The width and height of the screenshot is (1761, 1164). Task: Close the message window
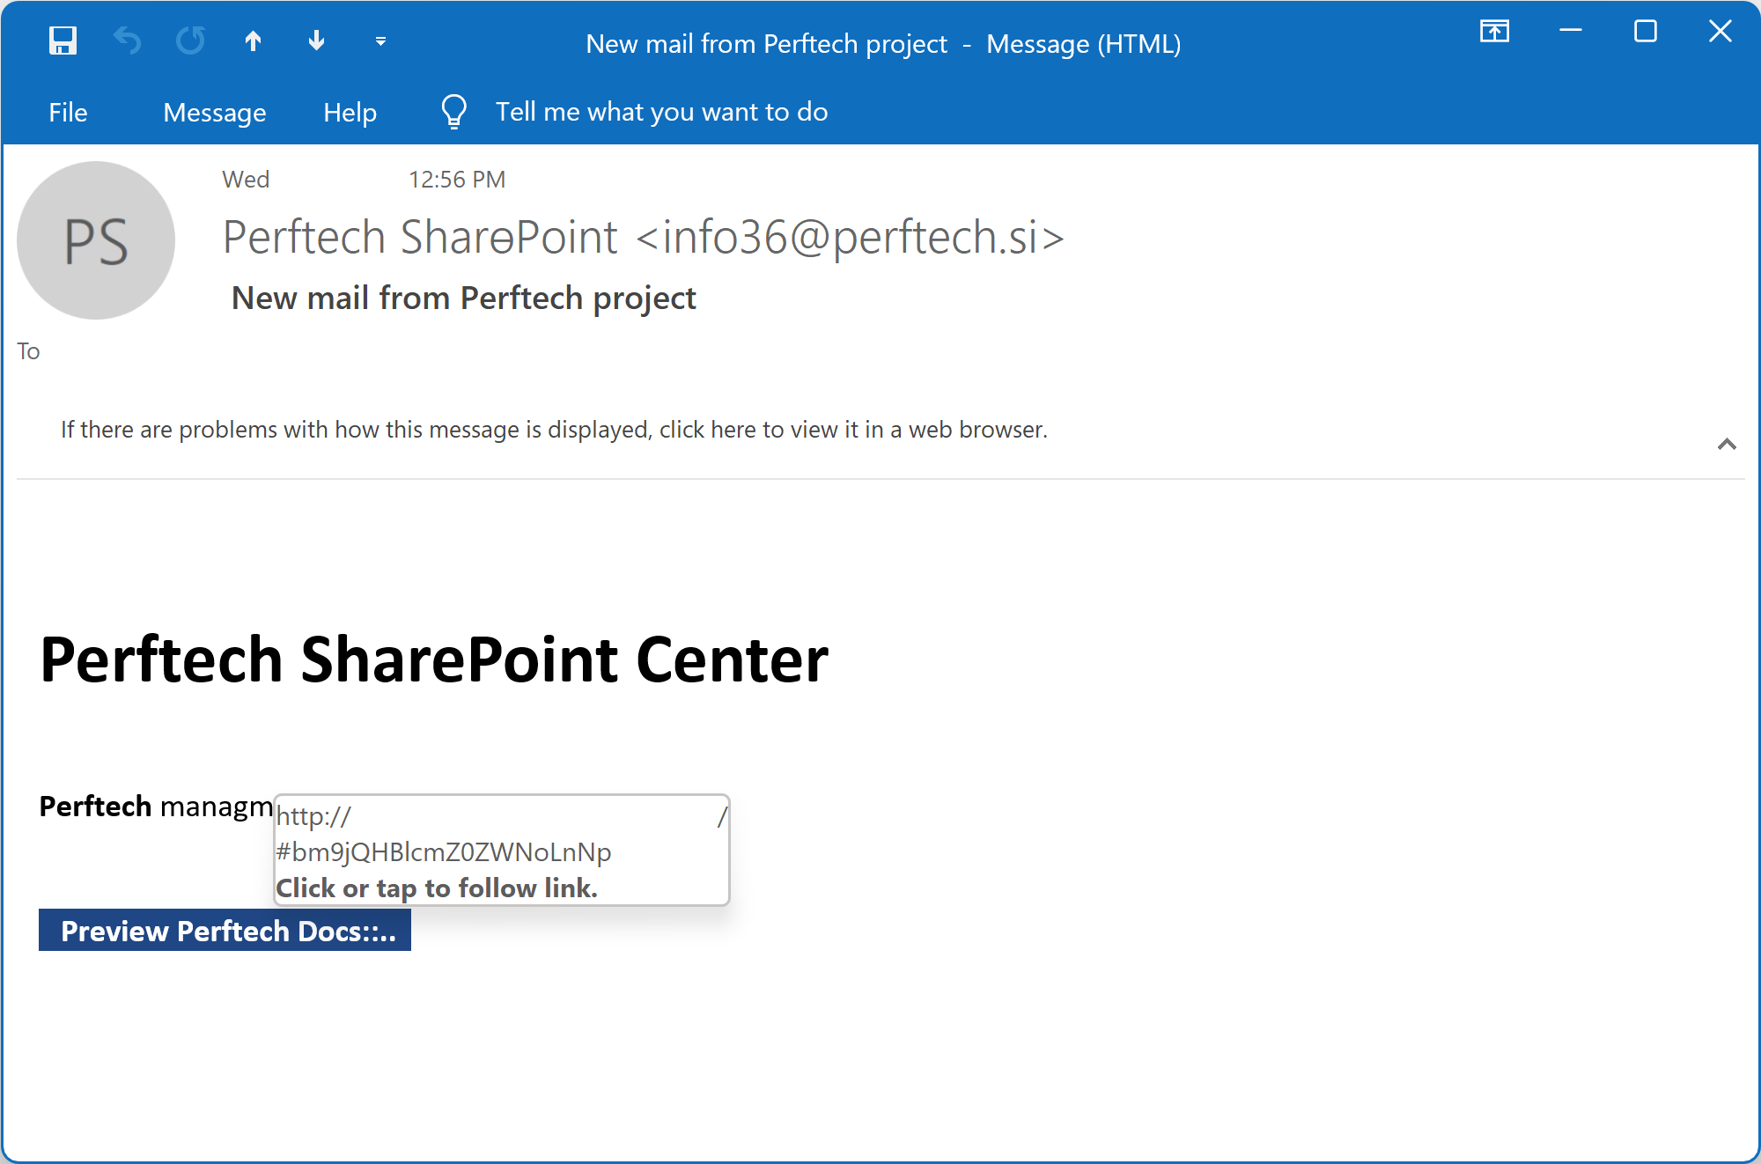(1720, 32)
